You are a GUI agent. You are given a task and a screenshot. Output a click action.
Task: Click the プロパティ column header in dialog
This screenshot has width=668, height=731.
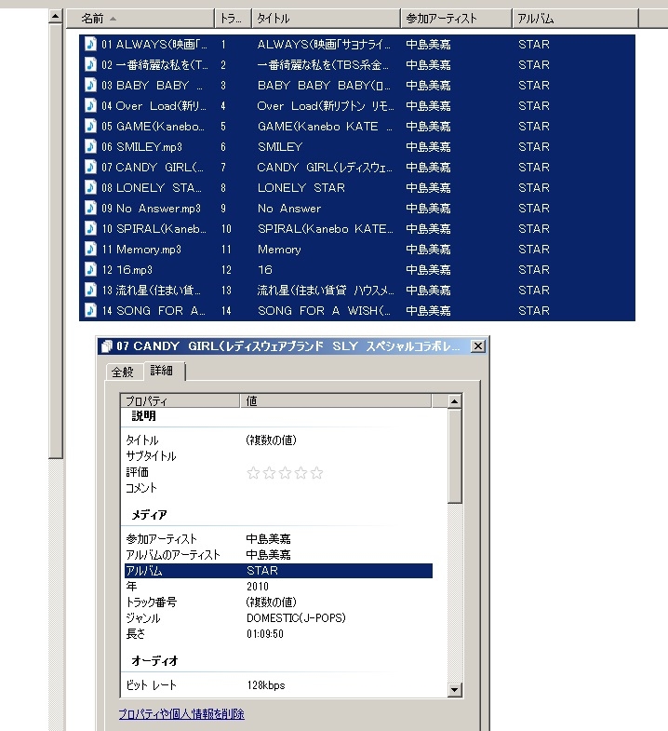pos(180,401)
